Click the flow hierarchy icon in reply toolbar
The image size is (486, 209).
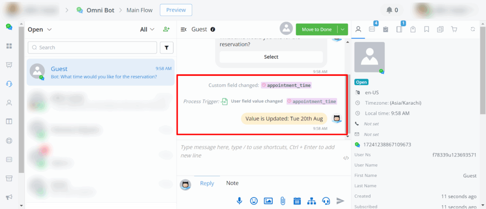311,200
